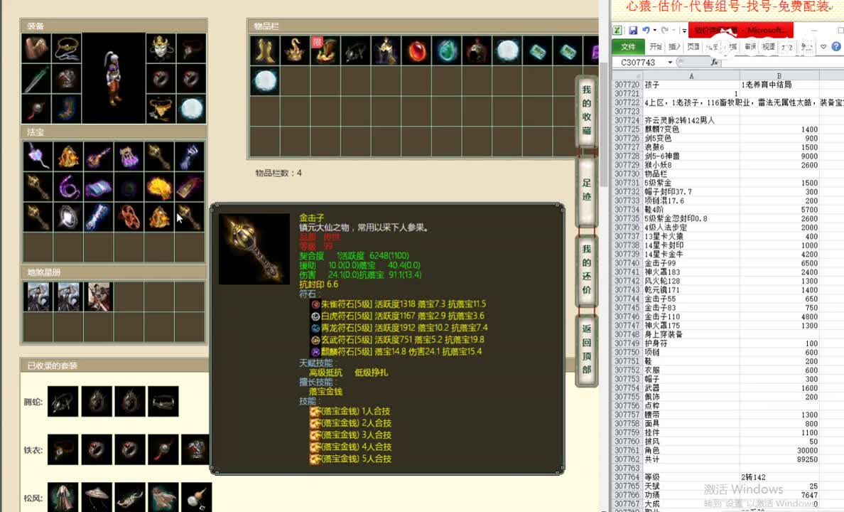Click the white orb in the equipment panel
This screenshot has height=512, width=844.
(x=191, y=110)
